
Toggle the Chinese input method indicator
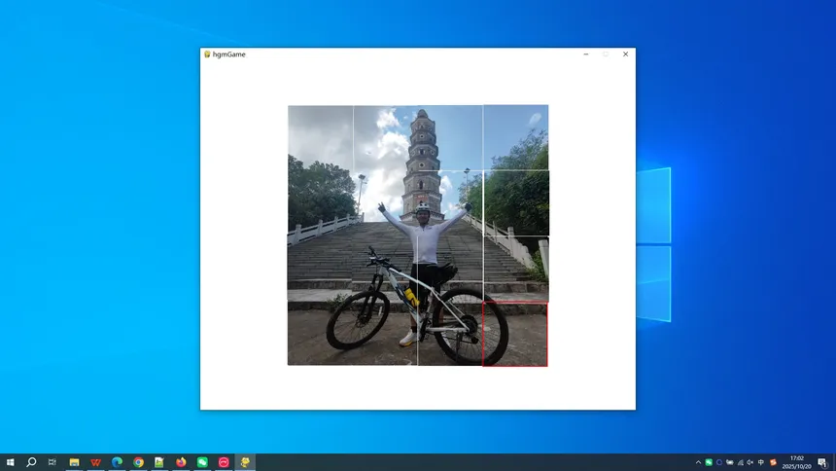[761, 462]
